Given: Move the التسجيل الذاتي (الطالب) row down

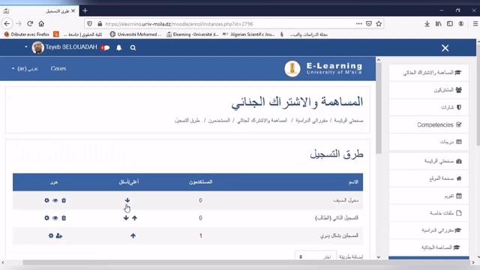Looking at the screenshot, I should click(x=126, y=218).
